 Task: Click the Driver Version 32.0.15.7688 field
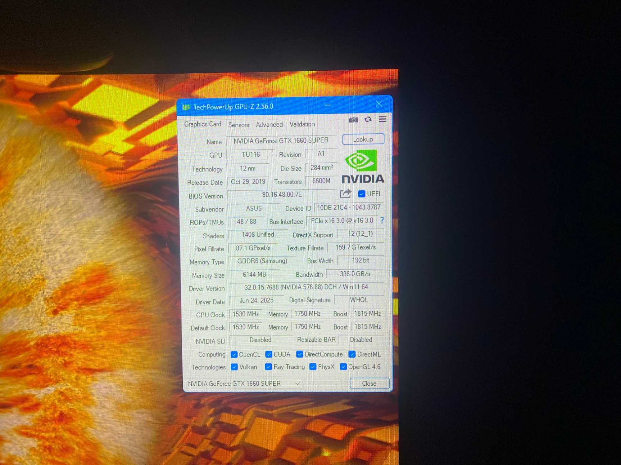tap(306, 287)
